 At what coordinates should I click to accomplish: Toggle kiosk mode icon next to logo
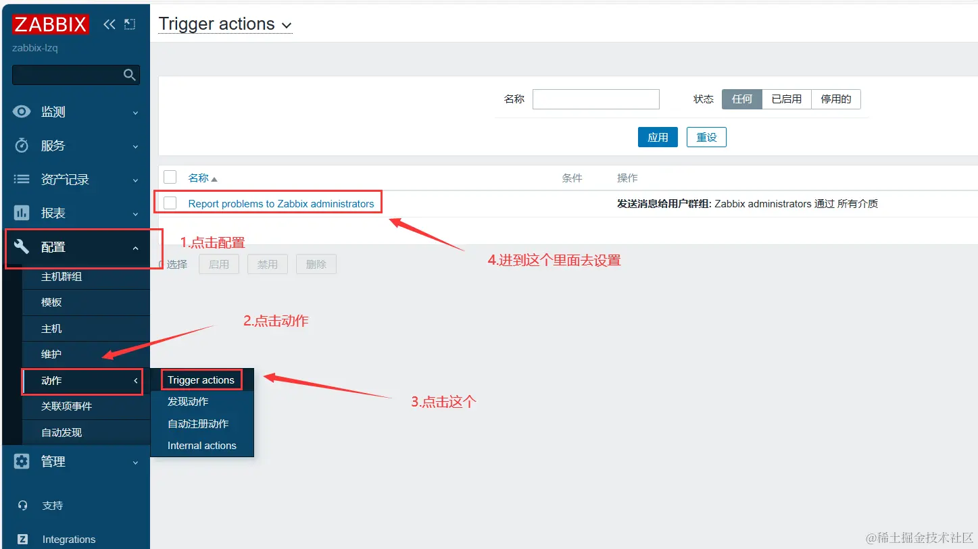130,24
